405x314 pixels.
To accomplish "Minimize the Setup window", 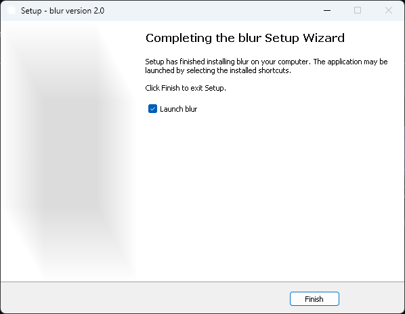I will pos(327,11).
